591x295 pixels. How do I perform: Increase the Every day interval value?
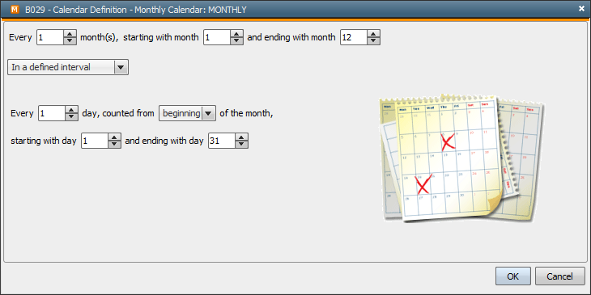pos(71,109)
